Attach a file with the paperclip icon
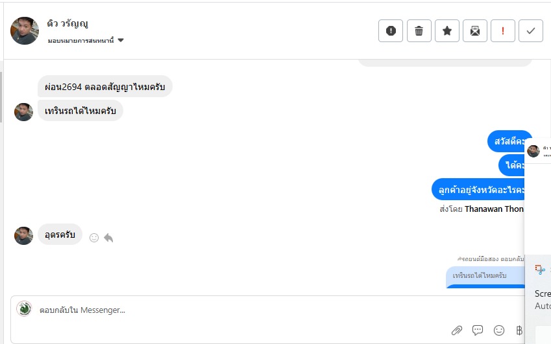The width and height of the screenshot is (551, 344). coord(457,330)
